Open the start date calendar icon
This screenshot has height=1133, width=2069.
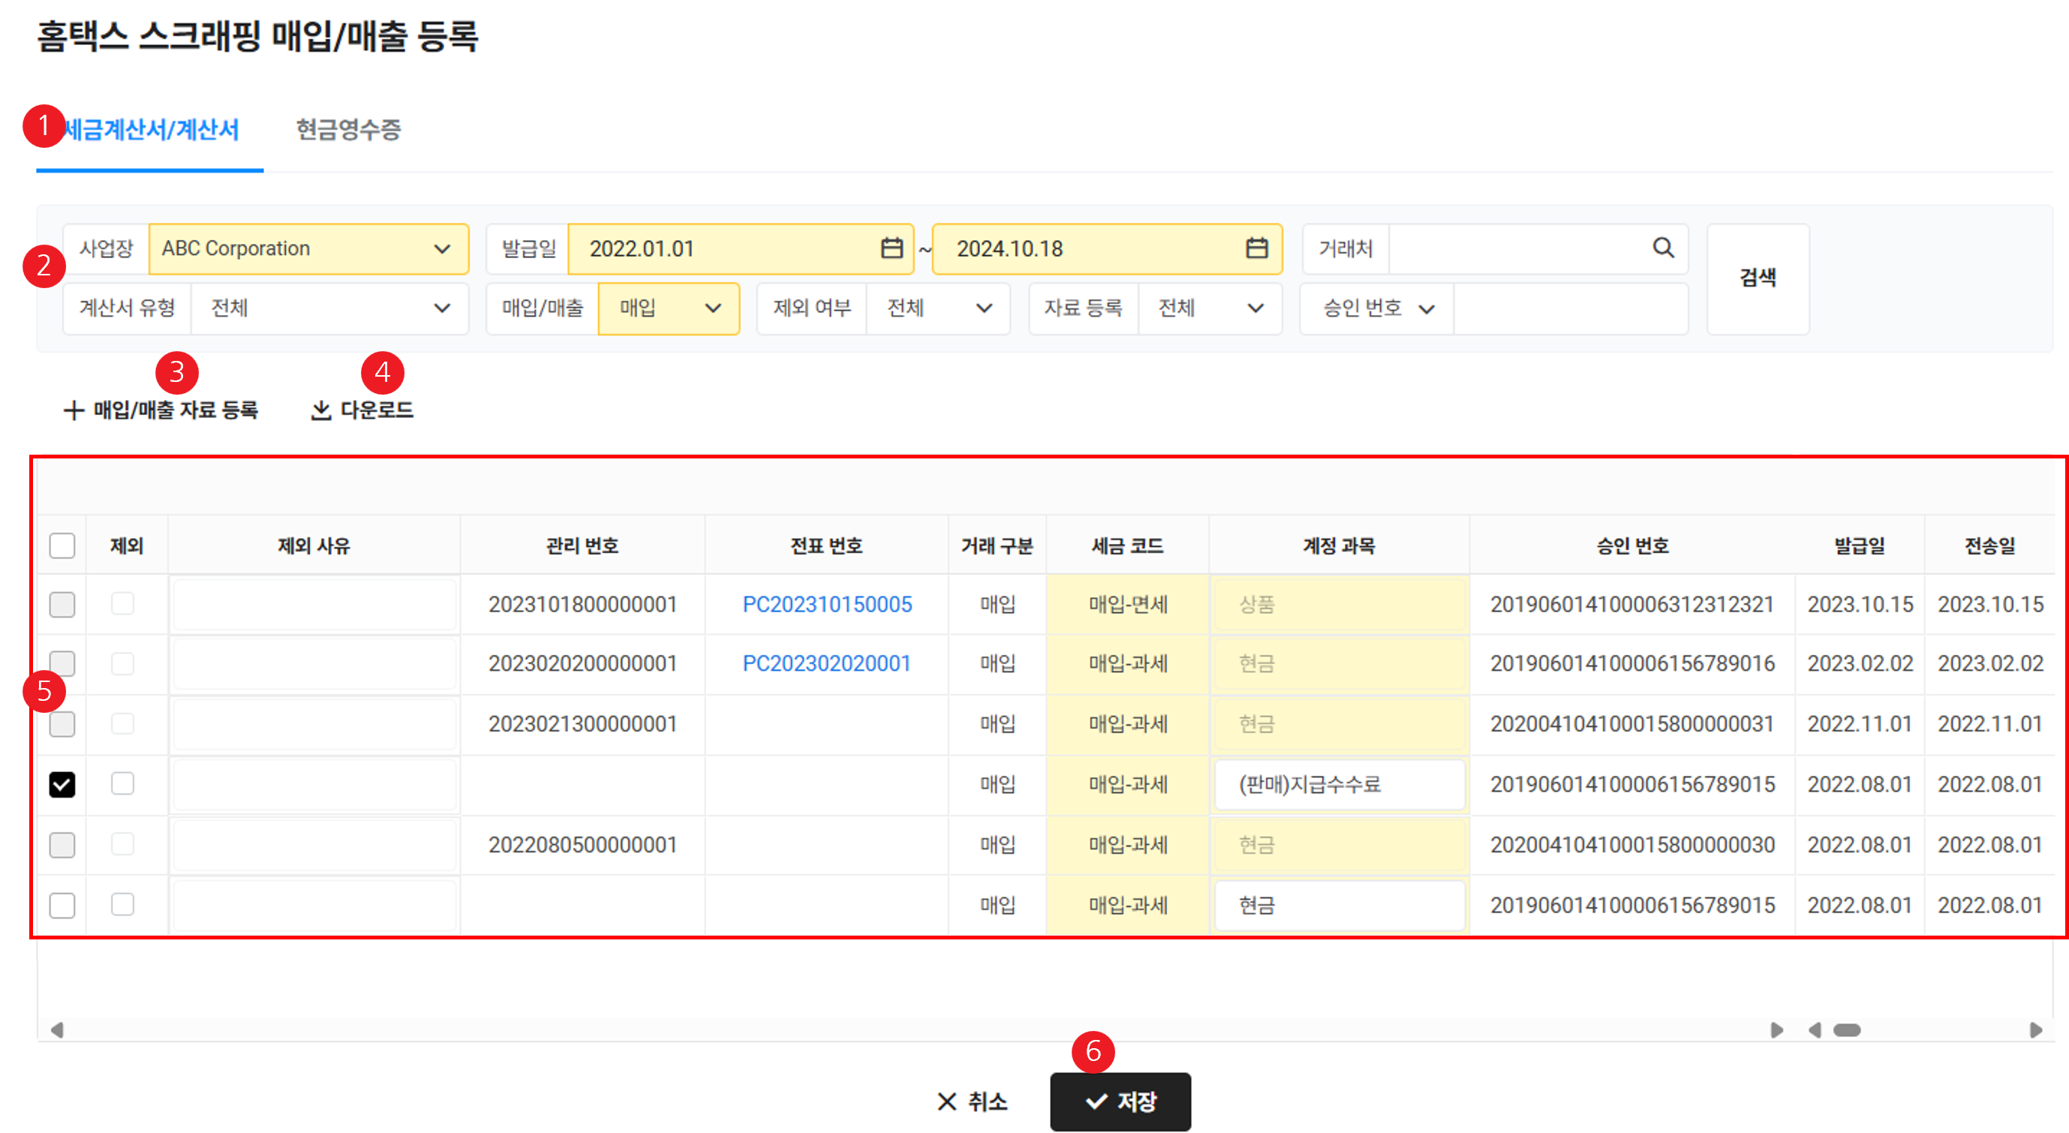pyautogui.click(x=892, y=248)
